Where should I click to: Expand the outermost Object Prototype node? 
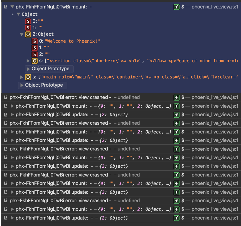click(x=22, y=85)
